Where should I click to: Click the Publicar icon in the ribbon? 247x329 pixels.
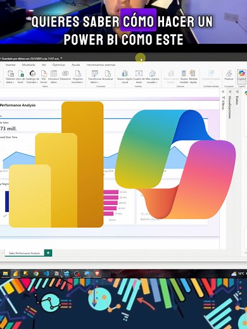point(229,73)
